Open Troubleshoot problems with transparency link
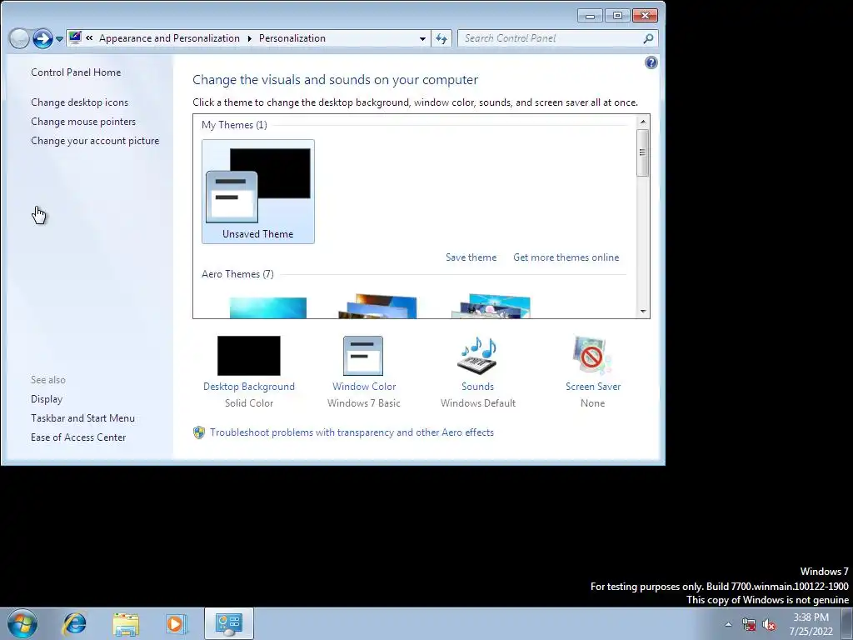 [352, 432]
